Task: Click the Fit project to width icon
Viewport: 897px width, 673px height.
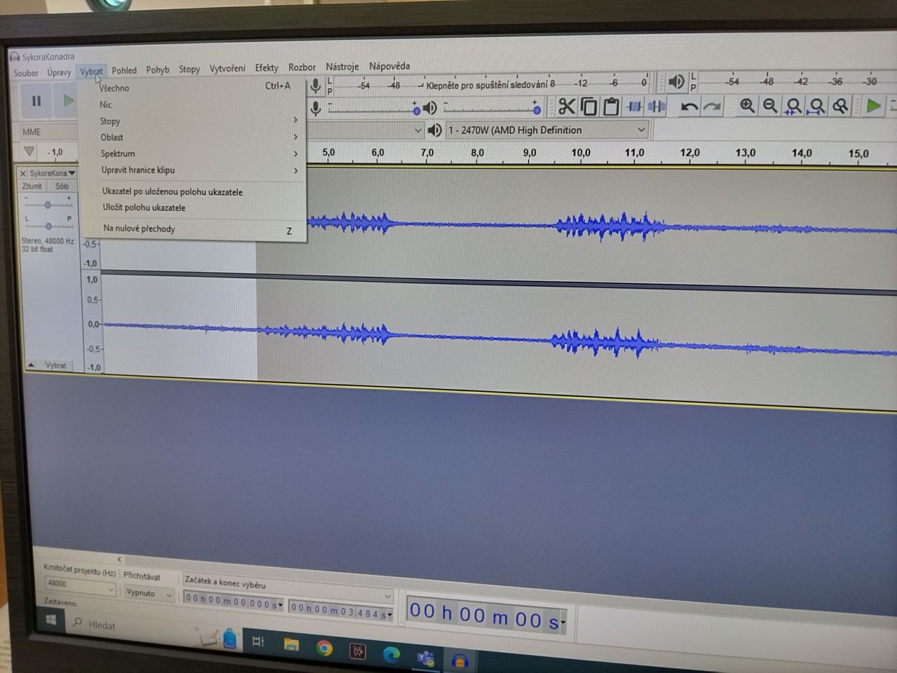Action: pos(816,106)
